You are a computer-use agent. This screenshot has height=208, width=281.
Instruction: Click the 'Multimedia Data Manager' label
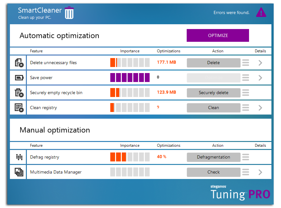tap(56, 172)
